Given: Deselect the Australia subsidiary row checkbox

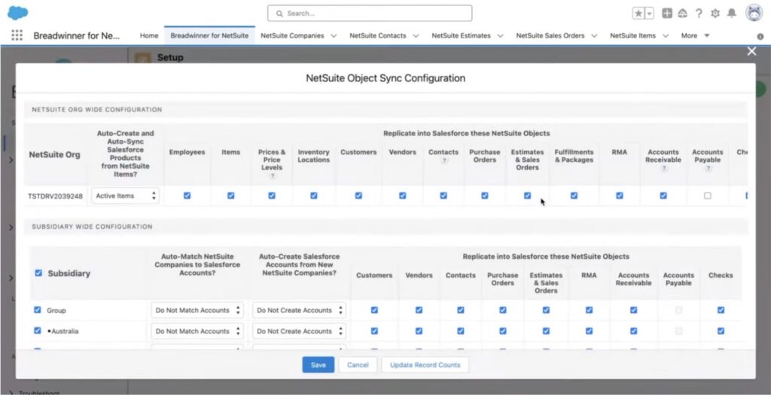Looking at the screenshot, I should 38,330.
